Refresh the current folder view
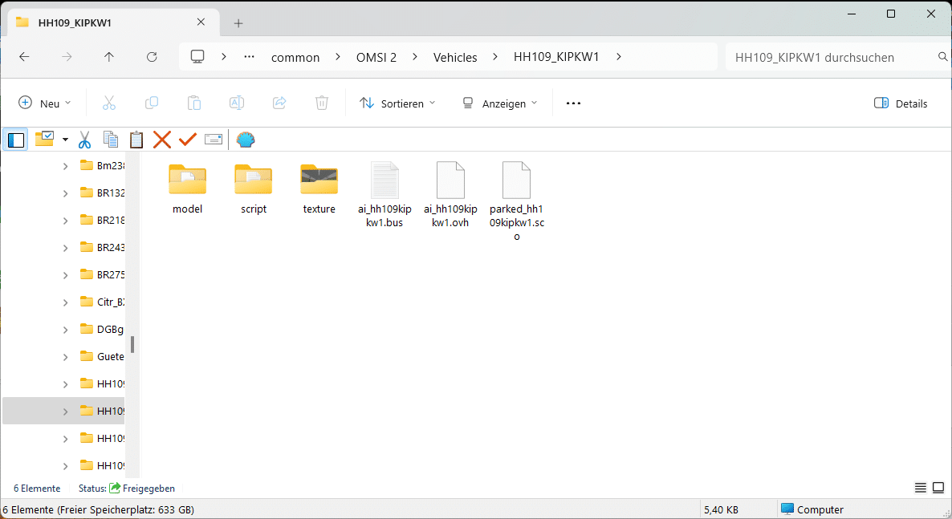The height and width of the screenshot is (519, 952). (x=152, y=57)
